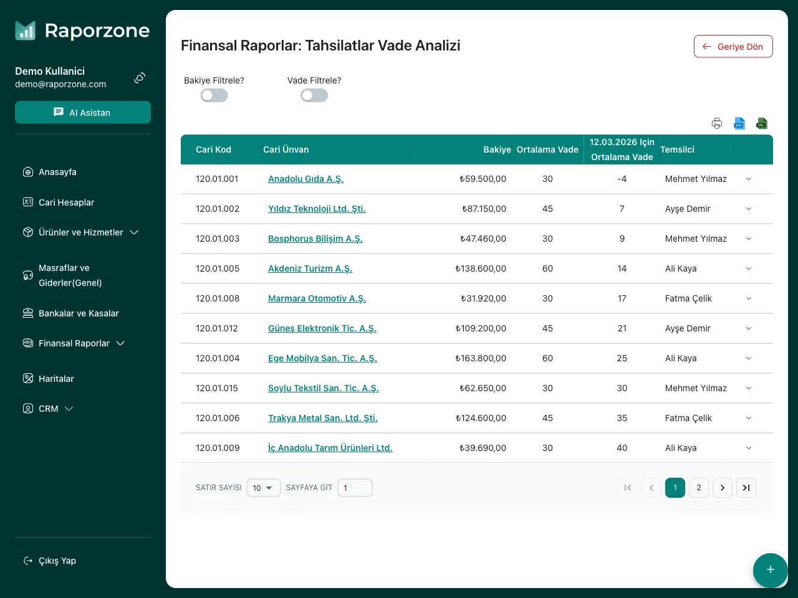
Task: Click the Raporzone logo
Action: click(x=82, y=31)
